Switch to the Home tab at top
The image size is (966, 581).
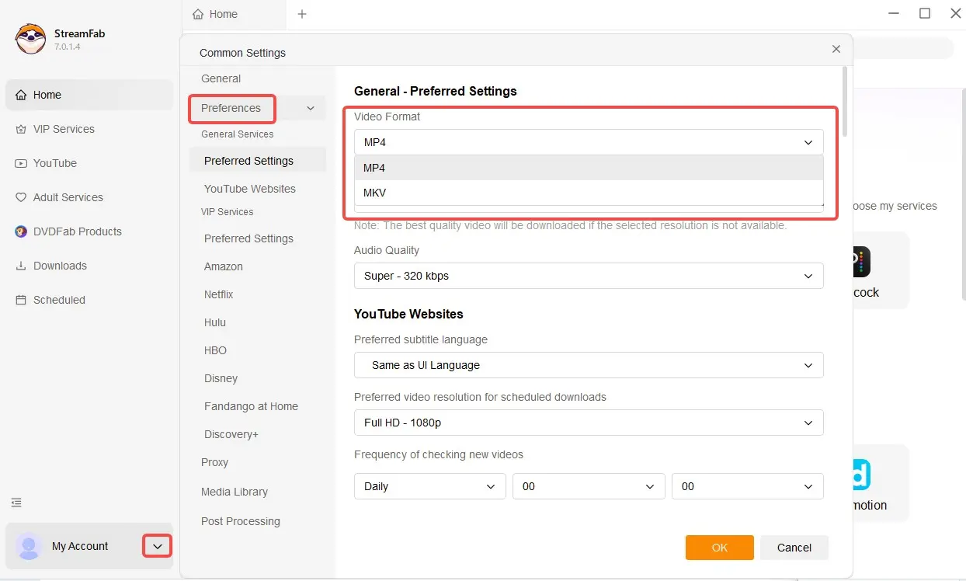click(x=234, y=14)
